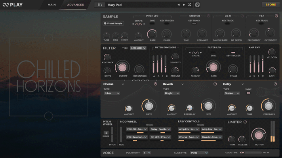This screenshot has width=282, height=158.
Task: Open the preset library browser icon
Action: [100, 5]
